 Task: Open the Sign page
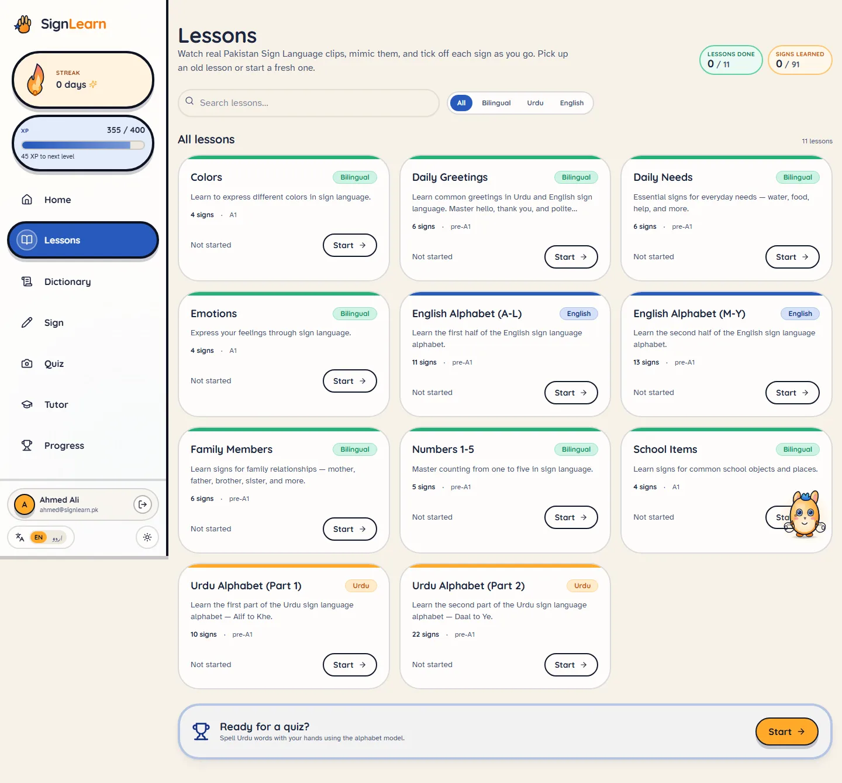[x=83, y=322]
